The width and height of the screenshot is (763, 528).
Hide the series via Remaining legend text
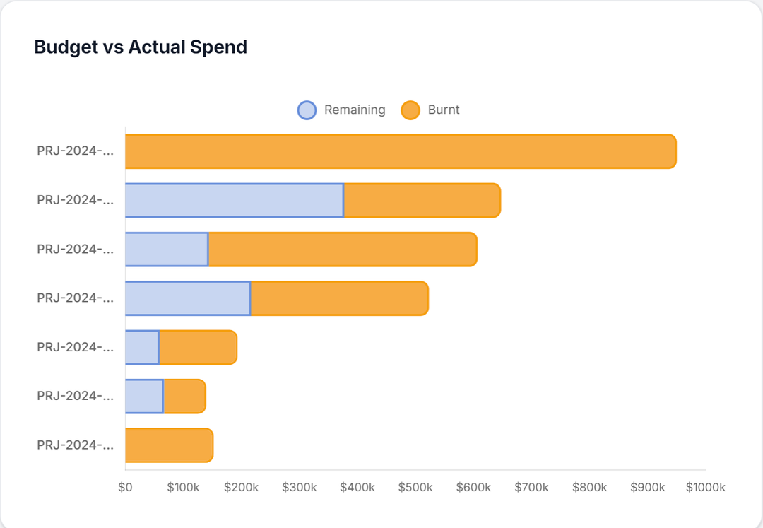pyautogui.click(x=355, y=110)
